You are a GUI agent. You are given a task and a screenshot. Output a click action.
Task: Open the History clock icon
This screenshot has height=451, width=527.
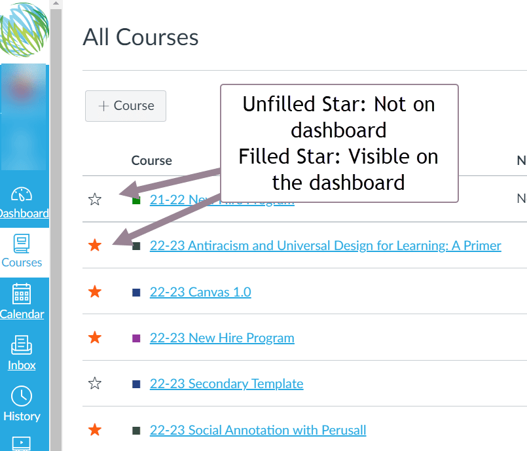point(22,397)
